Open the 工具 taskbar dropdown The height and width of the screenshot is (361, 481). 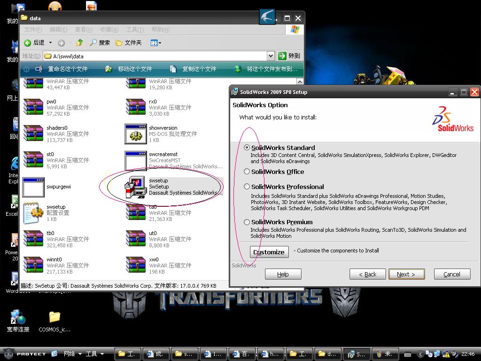[95, 354]
